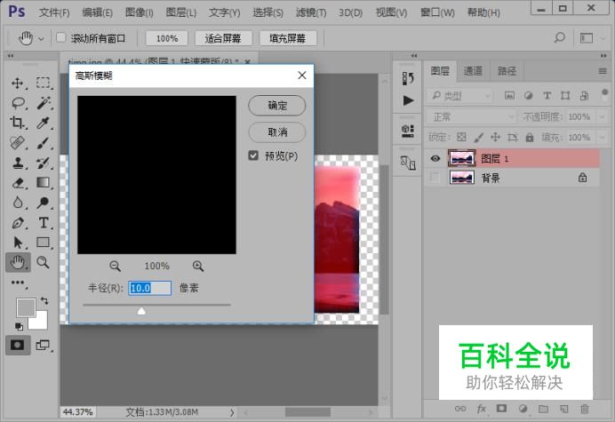The width and height of the screenshot is (615, 422).
Task: Click the radius slider handle
Action: click(141, 311)
